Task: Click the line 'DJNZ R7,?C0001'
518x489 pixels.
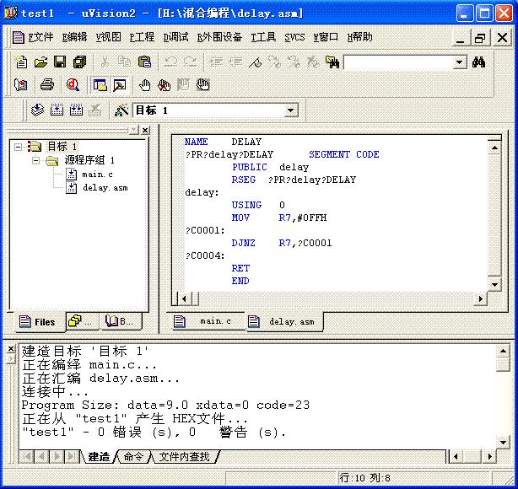Action: tap(282, 244)
